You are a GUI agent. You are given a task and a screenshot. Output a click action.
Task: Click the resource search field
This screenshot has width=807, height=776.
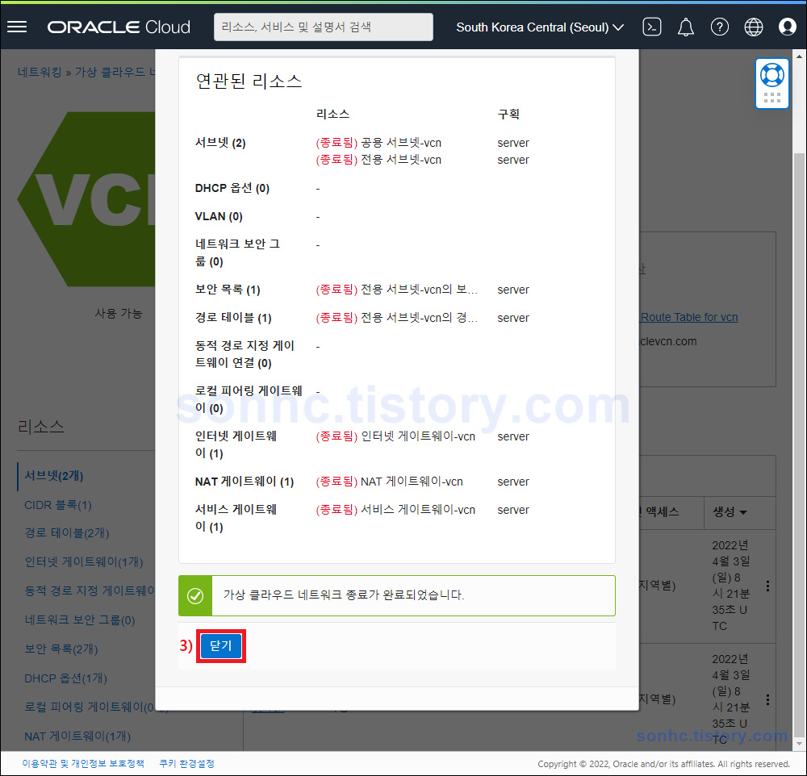[x=324, y=27]
